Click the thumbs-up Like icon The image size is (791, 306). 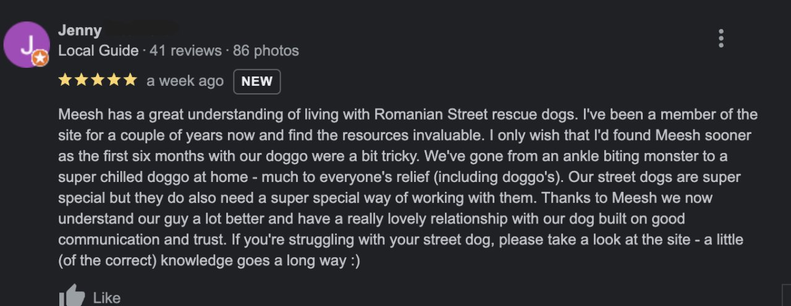click(x=72, y=296)
